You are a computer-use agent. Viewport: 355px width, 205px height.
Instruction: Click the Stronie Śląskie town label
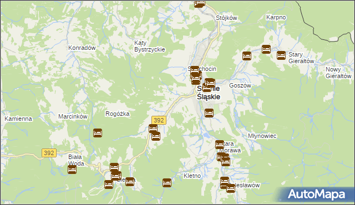point(209,93)
